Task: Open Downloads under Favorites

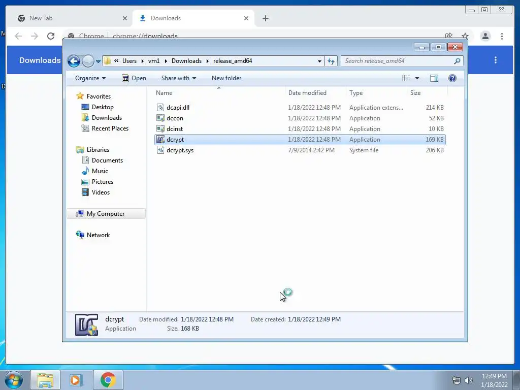Action: [107, 118]
